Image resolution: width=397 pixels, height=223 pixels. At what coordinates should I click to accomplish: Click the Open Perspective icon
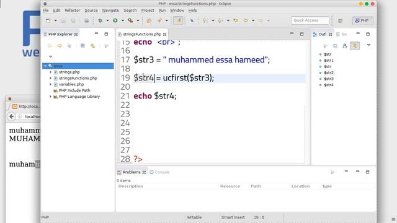click(x=340, y=20)
